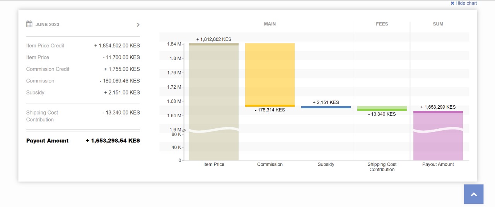This screenshot has width=495, height=207.
Task: Click the 1.72 M y-axis tick
Action: pos(174,87)
